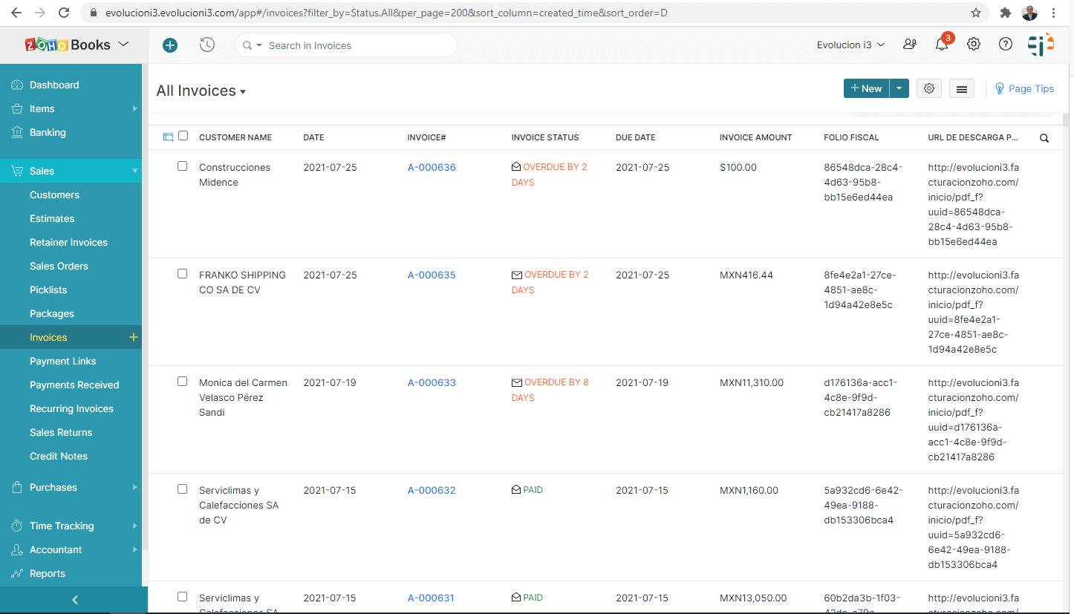1074x614 pixels.
Task: Open the hamburger list menu button
Action: click(x=962, y=89)
